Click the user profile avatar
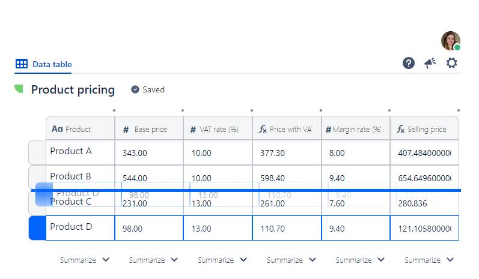Screen dimensions: 479x279 450,41
